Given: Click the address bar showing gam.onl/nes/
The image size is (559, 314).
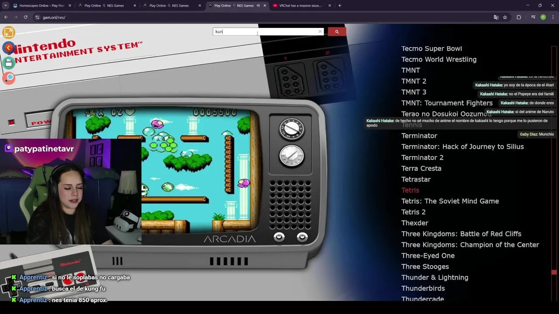Looking at the screenshot, I should click(x=262, y=17).
